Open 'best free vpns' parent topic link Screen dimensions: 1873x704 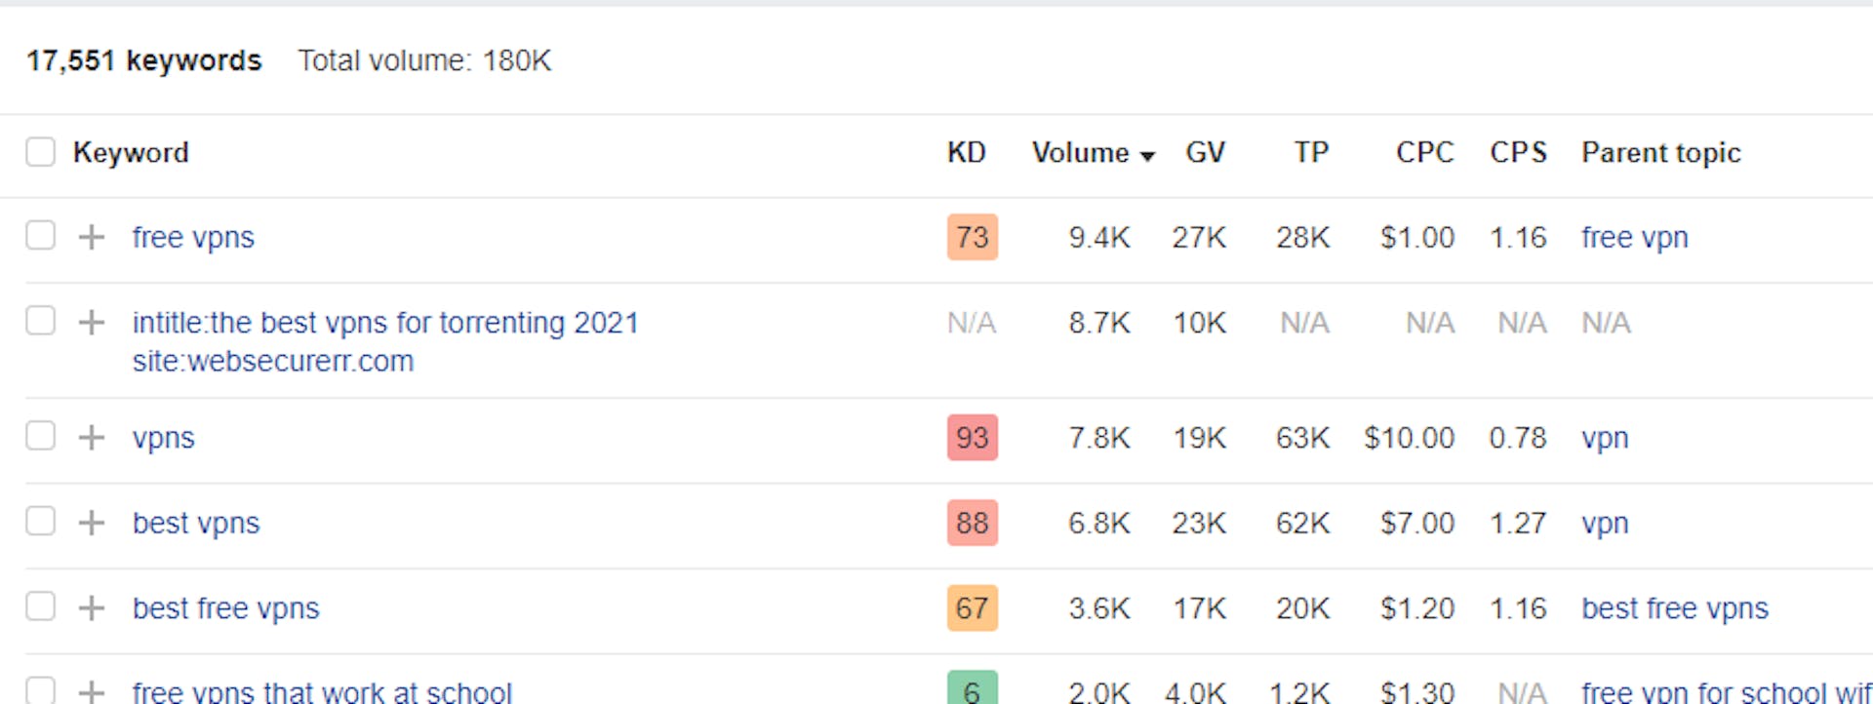[x=1674, y=608]
